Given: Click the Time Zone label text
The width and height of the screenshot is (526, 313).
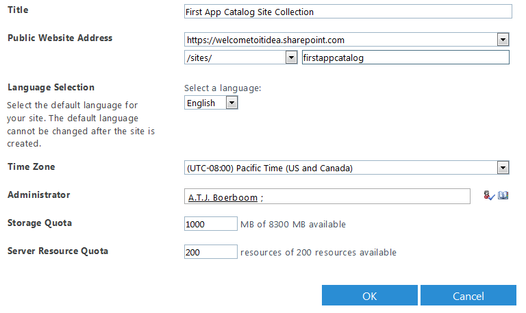Looking at the screenshot, I should click(32, 166).
